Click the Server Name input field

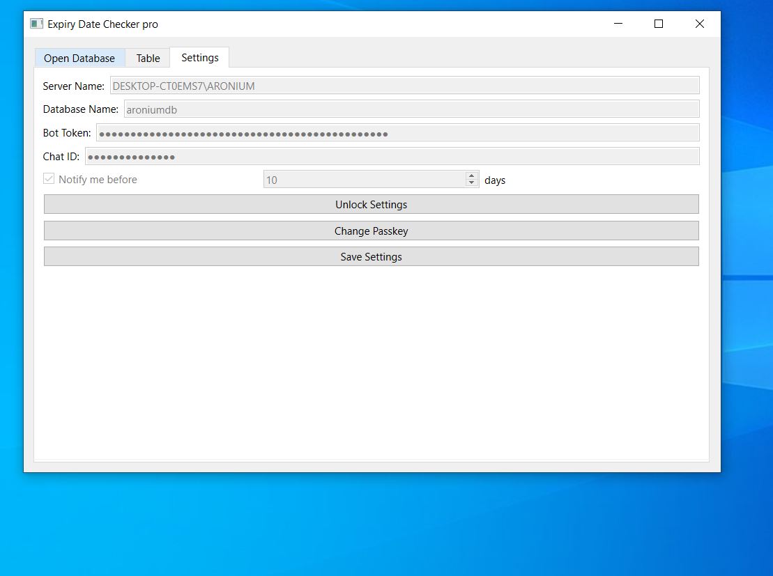404,86
